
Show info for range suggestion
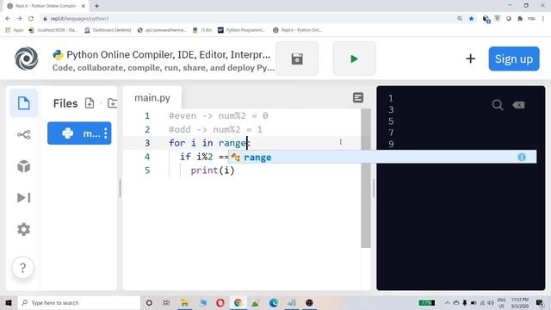click(522, 157)
